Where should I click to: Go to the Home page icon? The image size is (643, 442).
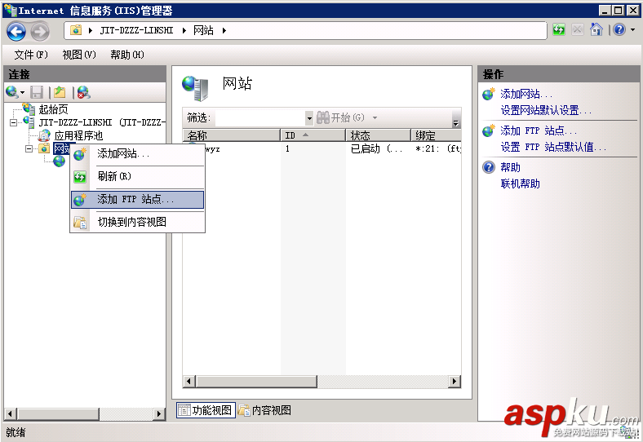pyautogui.click(x=596, y=29)
